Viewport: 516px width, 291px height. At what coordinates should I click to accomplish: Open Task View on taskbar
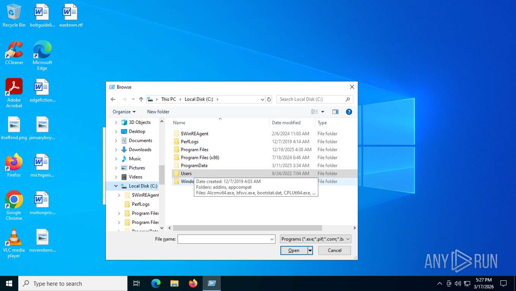pyautogui.click(x=137, y=283)
